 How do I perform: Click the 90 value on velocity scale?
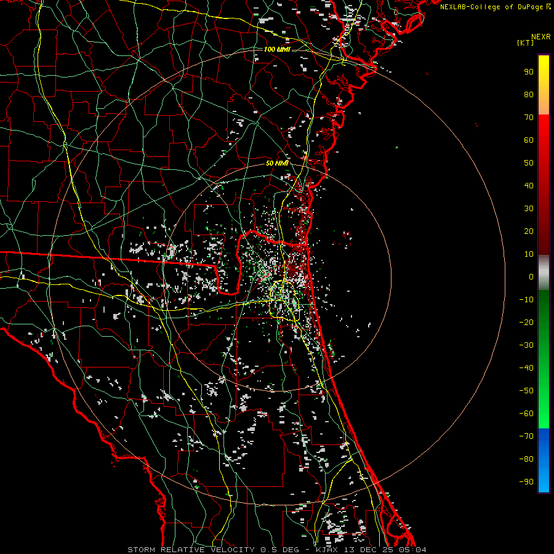528,71
